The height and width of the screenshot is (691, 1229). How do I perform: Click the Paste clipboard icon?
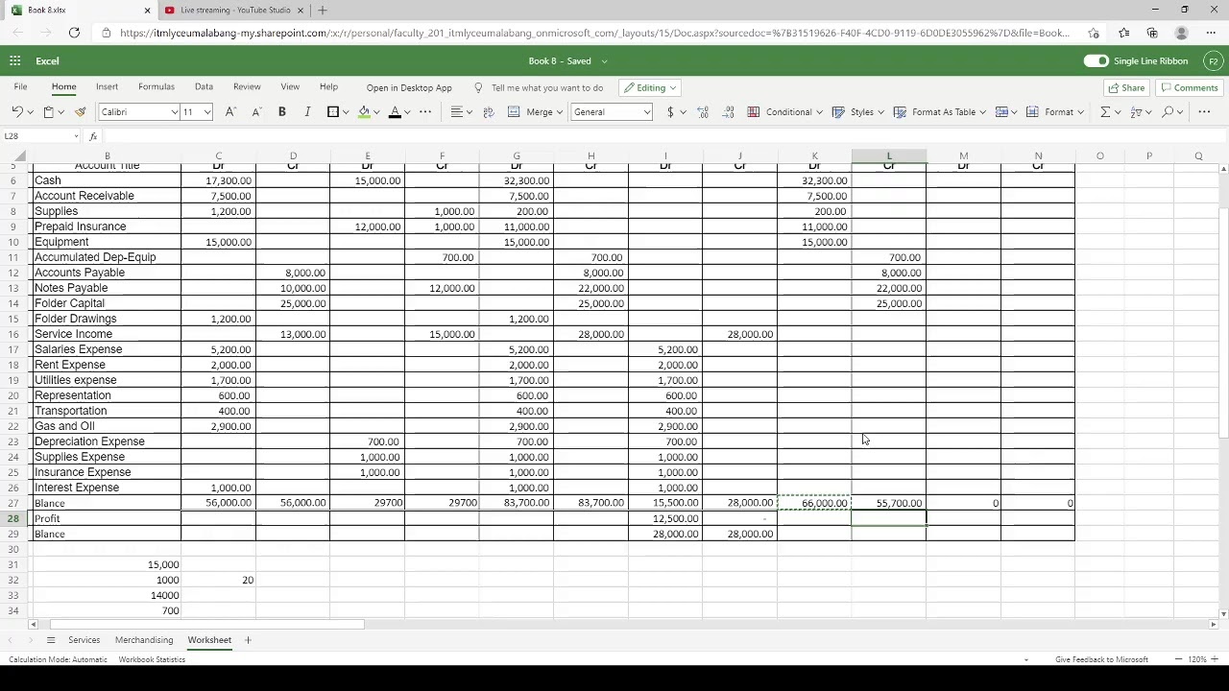48,112
